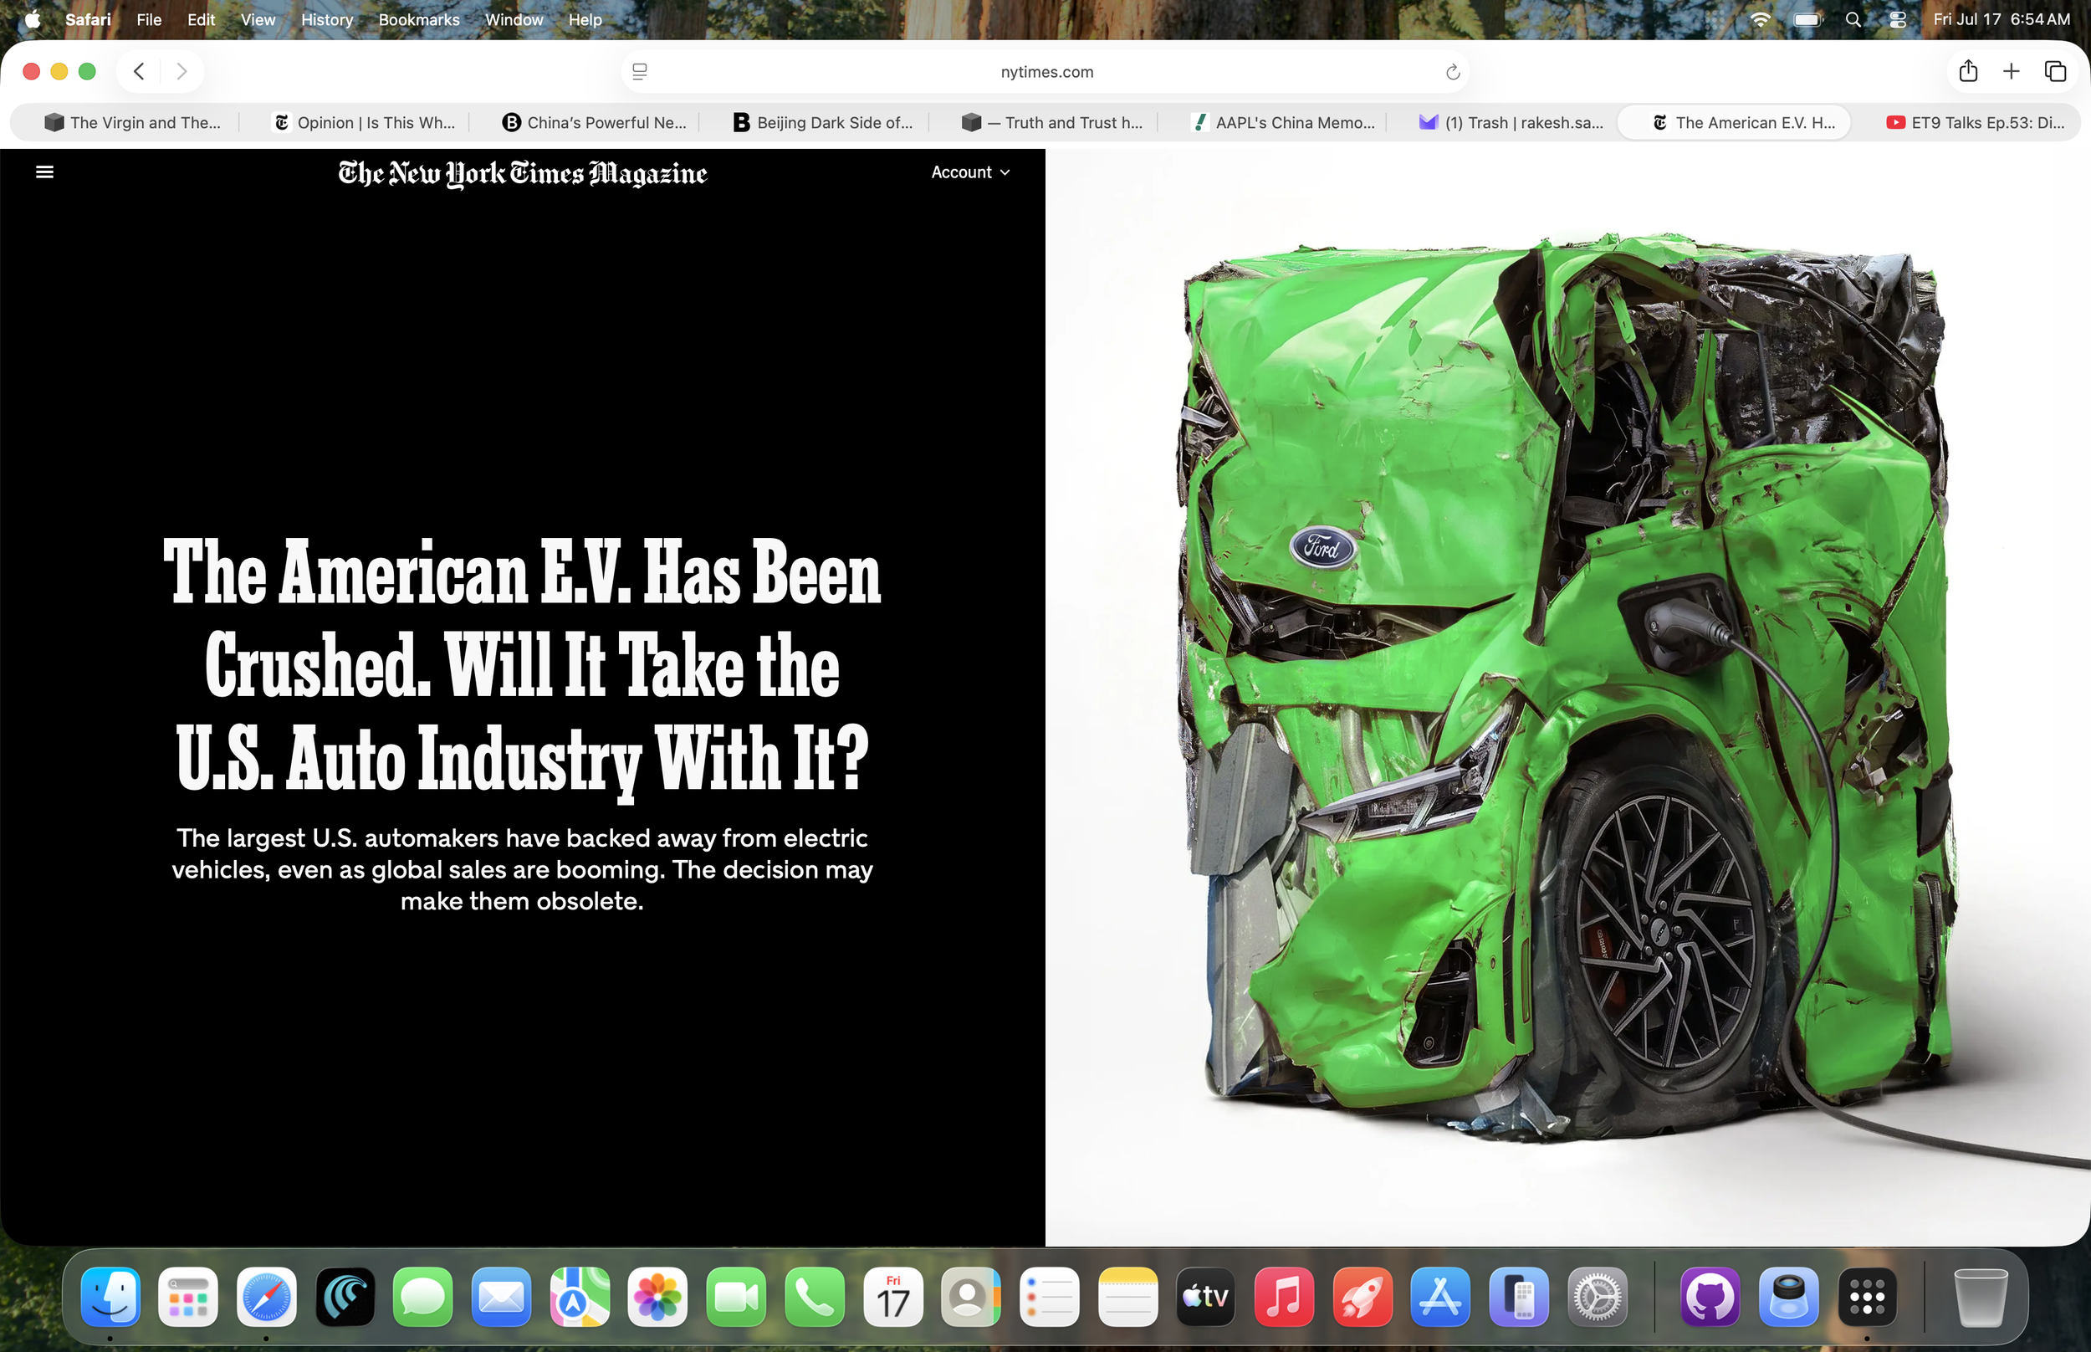Open the red rocket app in the Dock
Screen dimensions: 2091x1352
point(1362,1296)
